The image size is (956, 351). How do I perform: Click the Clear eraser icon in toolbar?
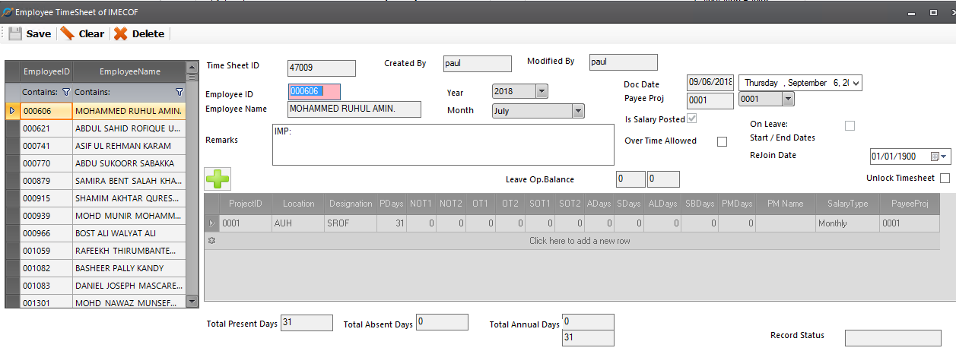[x=68, y=33]
